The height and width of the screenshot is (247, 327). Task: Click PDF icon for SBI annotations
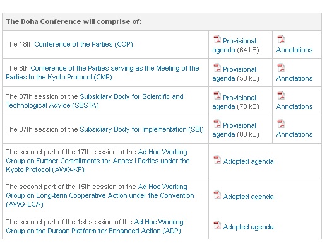coord(281,123)
